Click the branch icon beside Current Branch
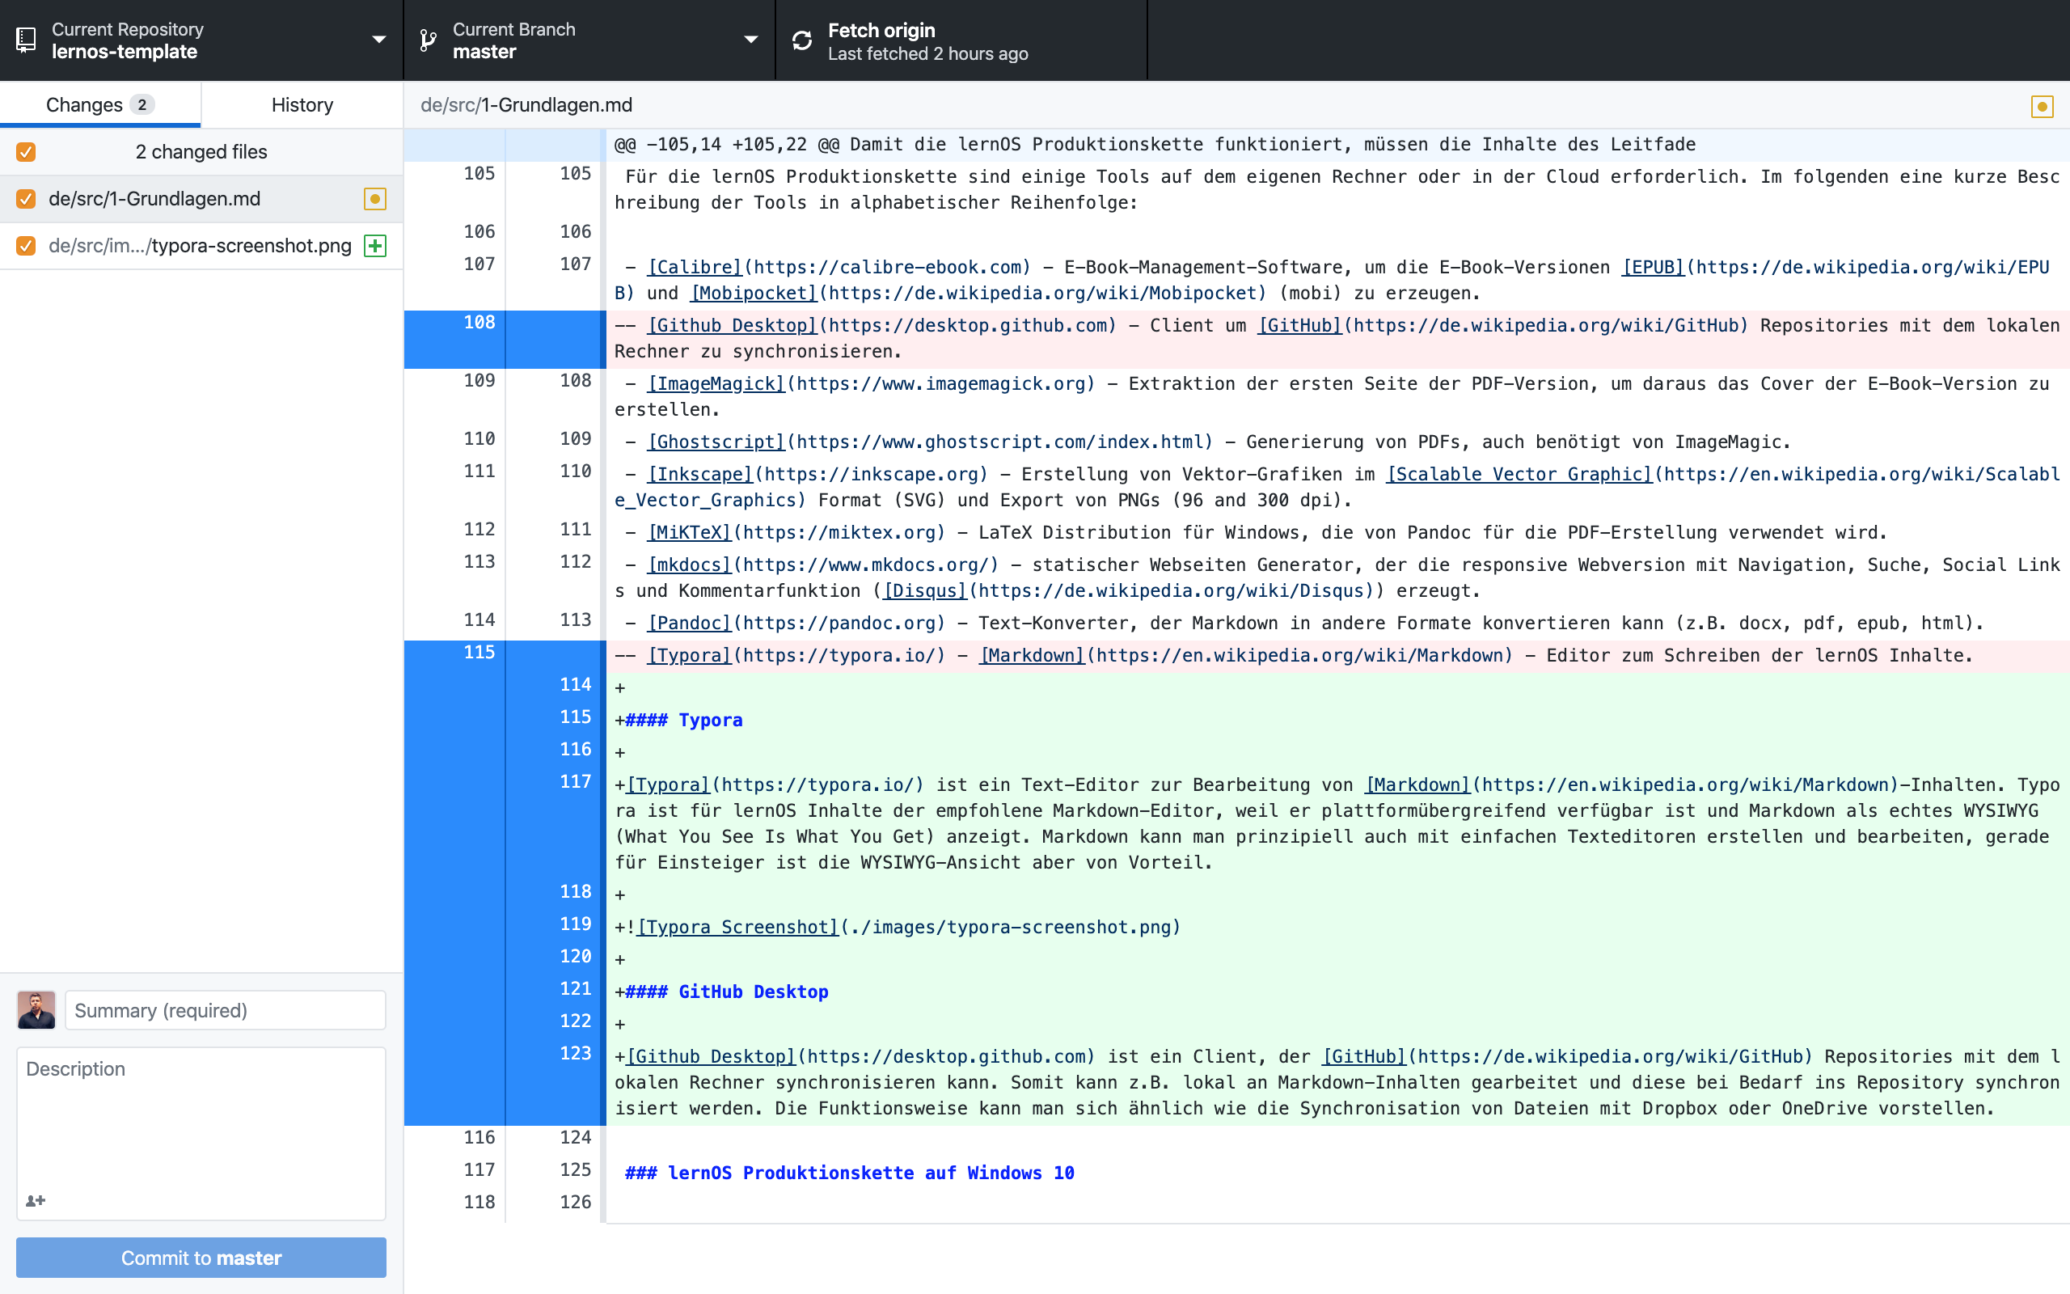Screen dimensions: 2070x1294 point(429,40)
